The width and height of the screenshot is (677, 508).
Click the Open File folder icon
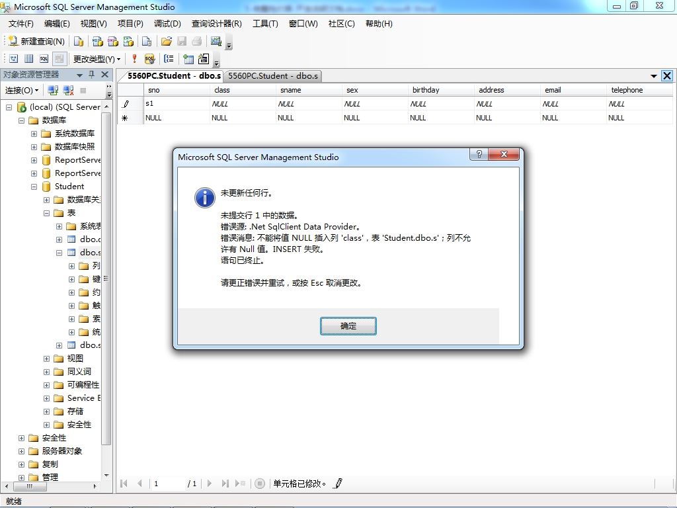[166, 41]
